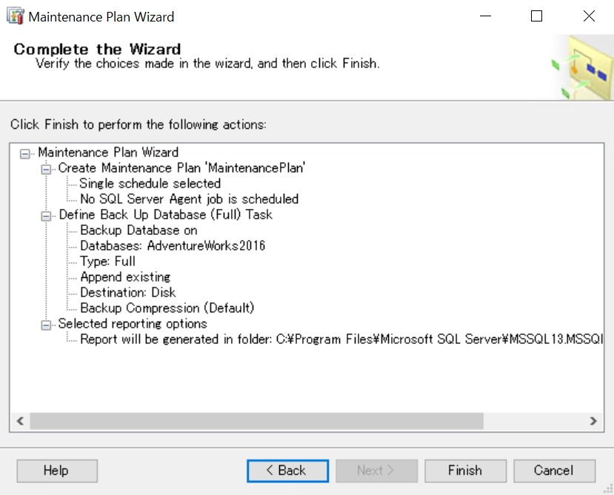
Task: Maximize the Maintenance Plan Wizard window
Action: pyautogui.click(x=536, y=16)
